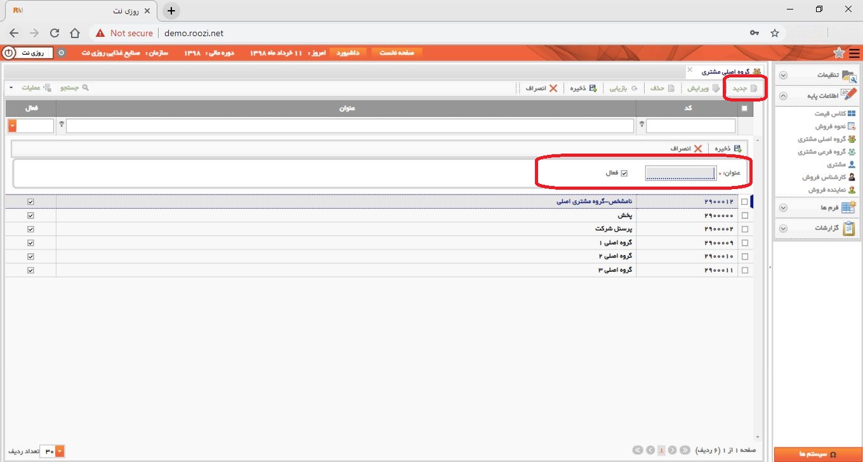The height and width of the screenshot is (462, 863).
Task: Click the browser's reload button
Action: coord(55,33)
